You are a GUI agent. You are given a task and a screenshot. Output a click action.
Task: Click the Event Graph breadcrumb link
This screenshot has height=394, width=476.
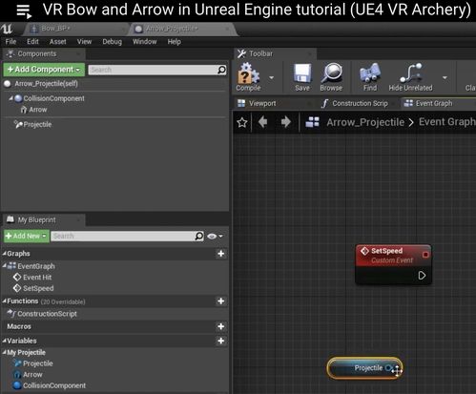(446, 122)
